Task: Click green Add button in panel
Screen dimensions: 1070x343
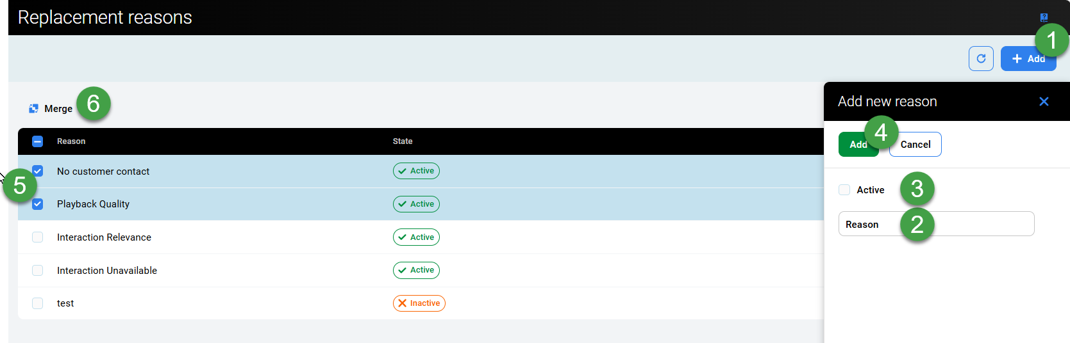Action: [854, 145]
